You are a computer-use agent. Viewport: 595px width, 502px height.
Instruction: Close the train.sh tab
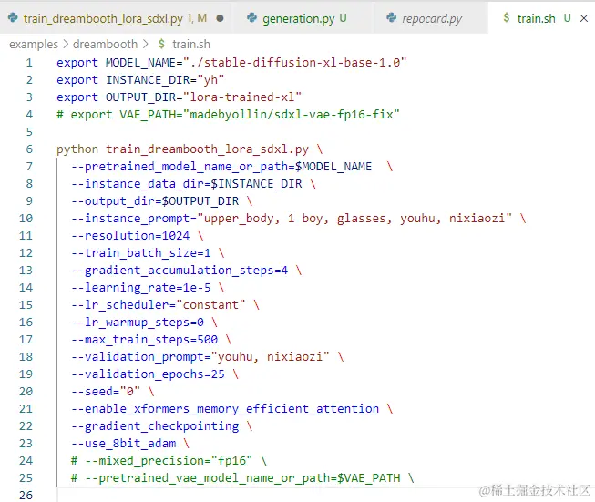584,18
